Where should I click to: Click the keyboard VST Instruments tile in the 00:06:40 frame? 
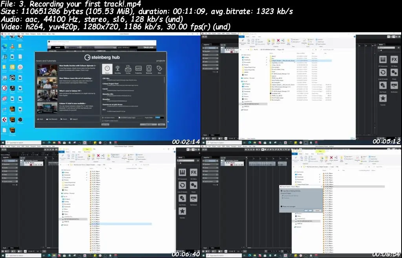[182, 172]
